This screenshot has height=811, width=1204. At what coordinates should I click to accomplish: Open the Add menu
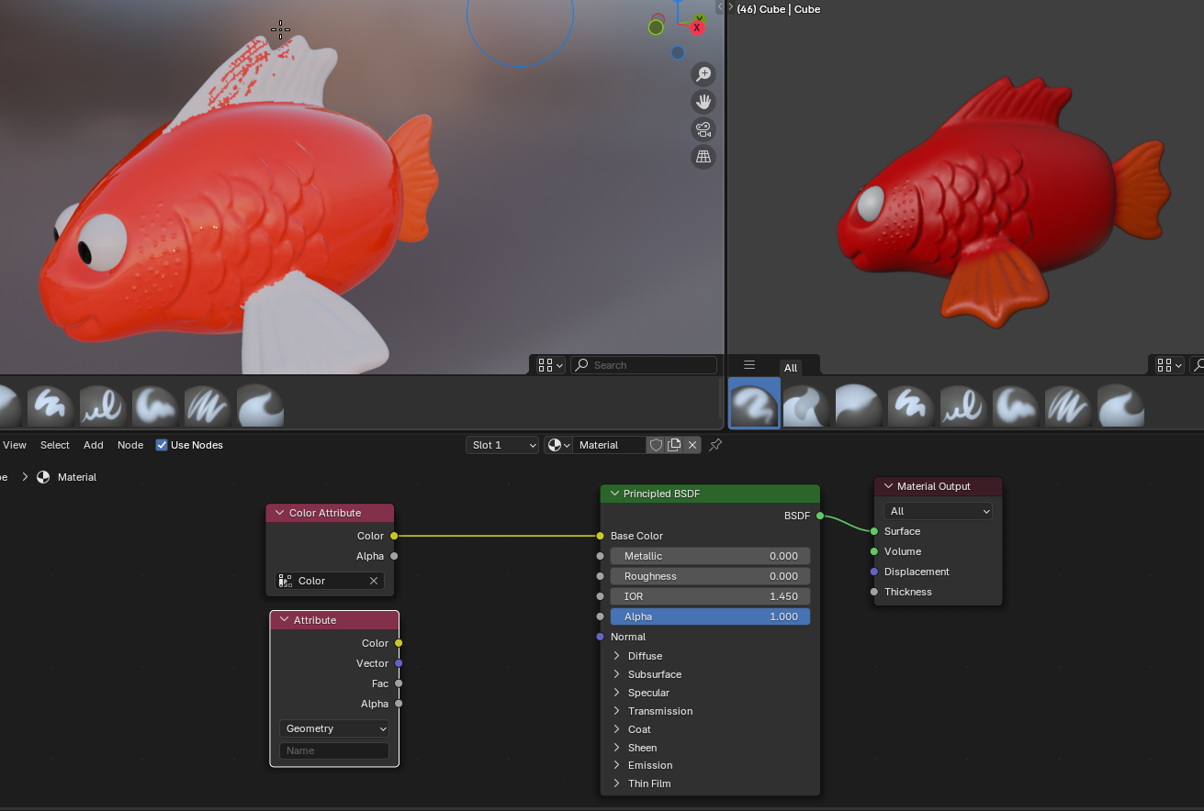pos(94,445)
